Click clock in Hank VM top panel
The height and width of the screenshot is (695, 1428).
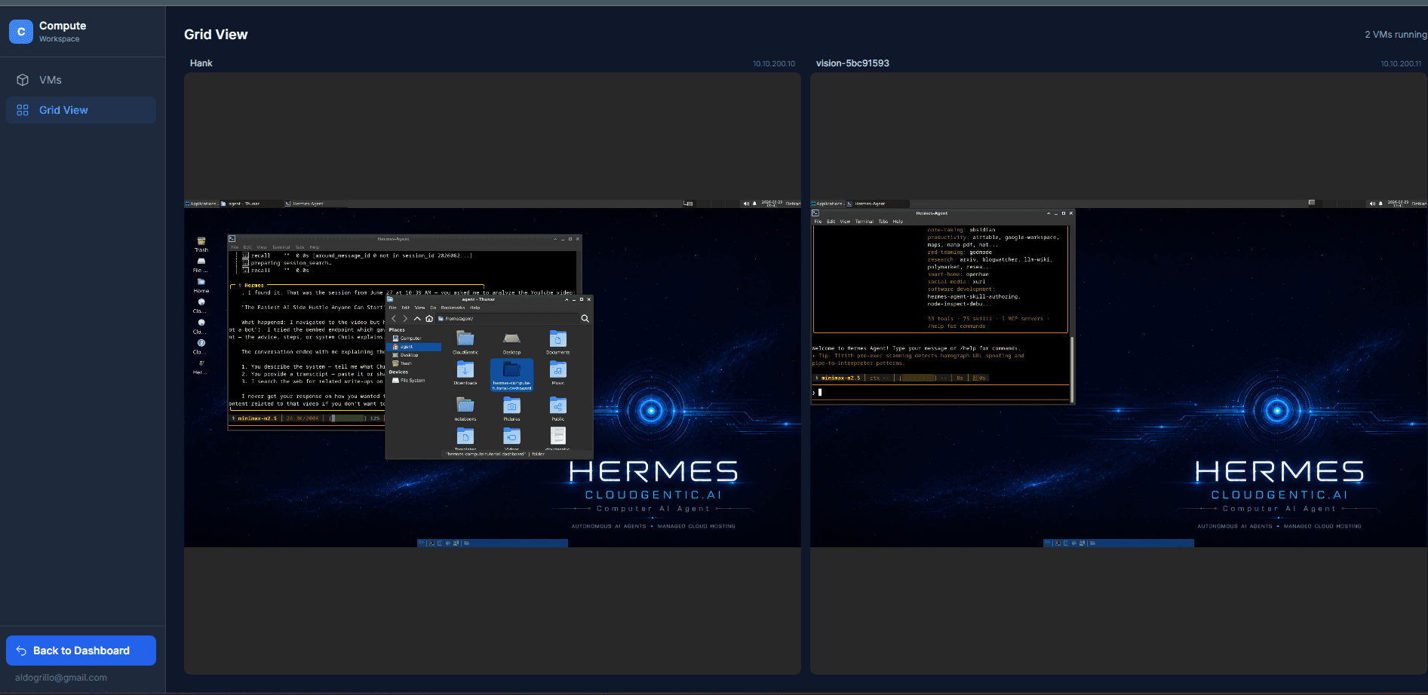pos(772,204)
